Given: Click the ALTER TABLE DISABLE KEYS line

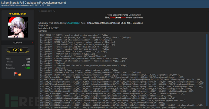Looking at the screenshot, I should (90, 72).
